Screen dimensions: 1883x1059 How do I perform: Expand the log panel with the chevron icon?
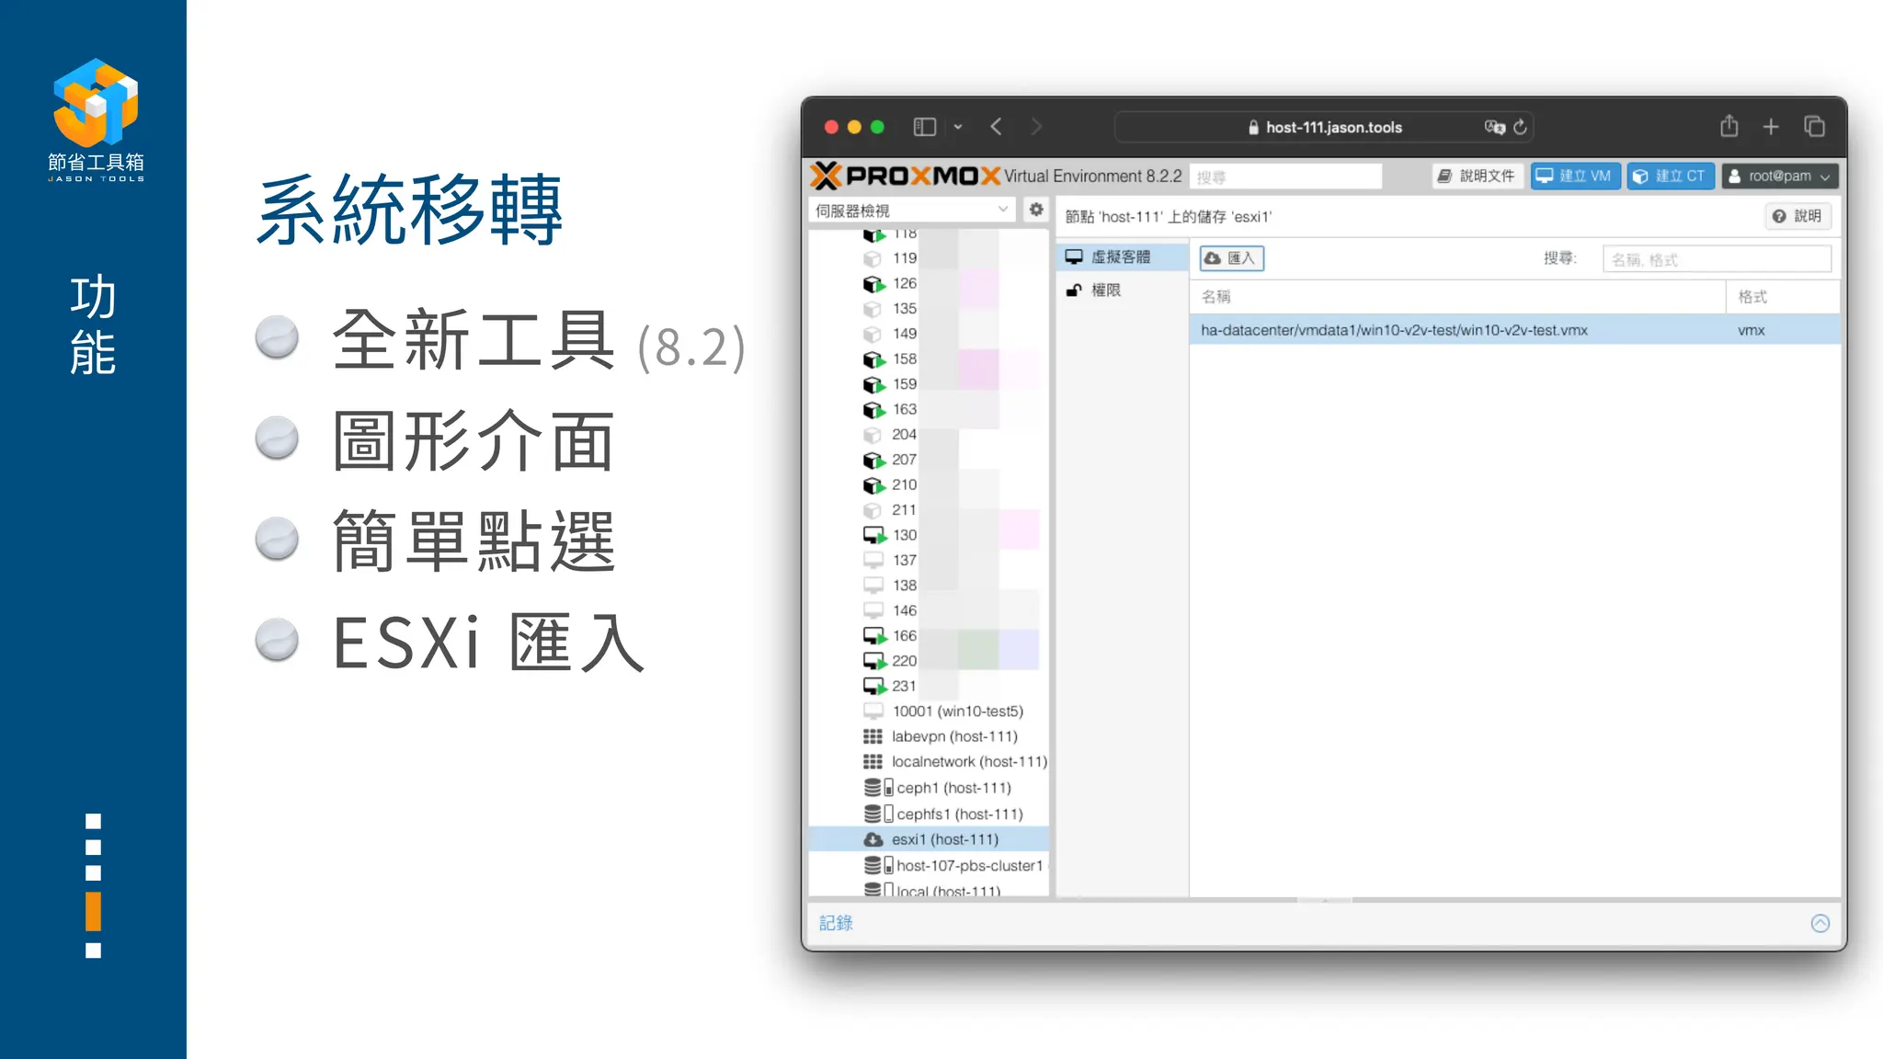1820,923
